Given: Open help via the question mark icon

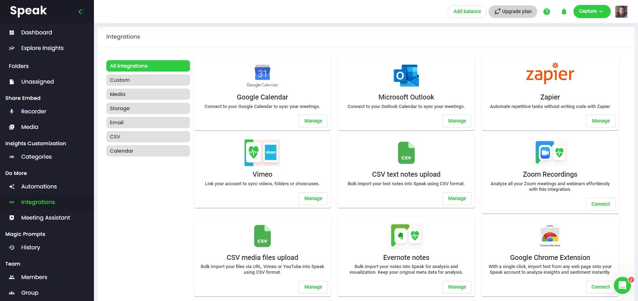Looking at the screenshot, I should [x=547, y=12].
